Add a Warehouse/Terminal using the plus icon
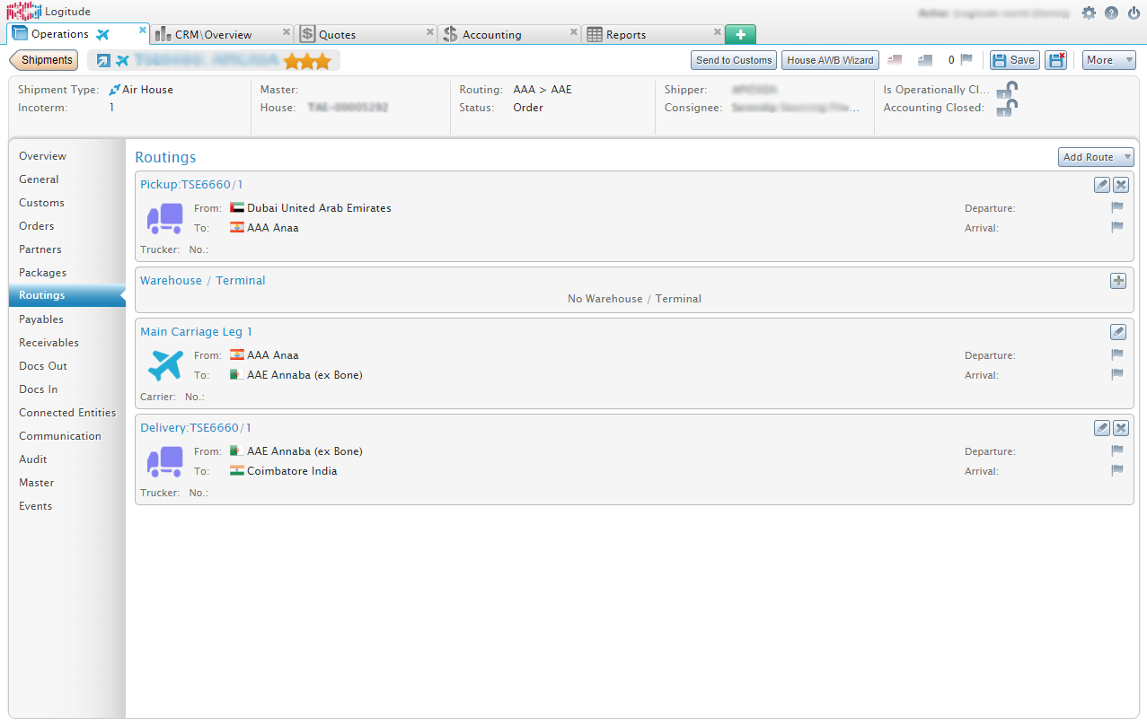This screenshot has width=1147, height=726. point(1117,280)
